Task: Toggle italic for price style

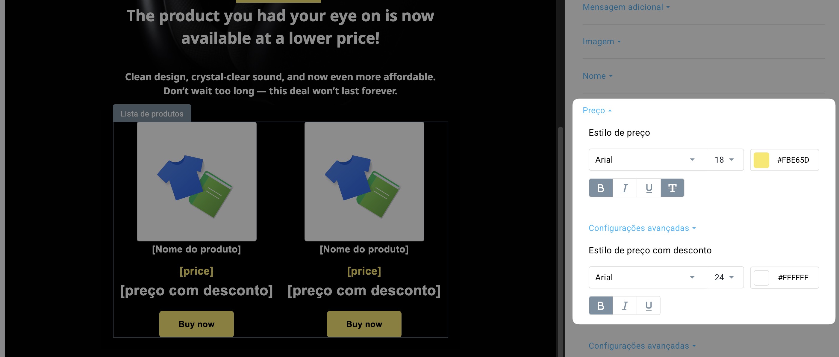Action: pos(625,188)
